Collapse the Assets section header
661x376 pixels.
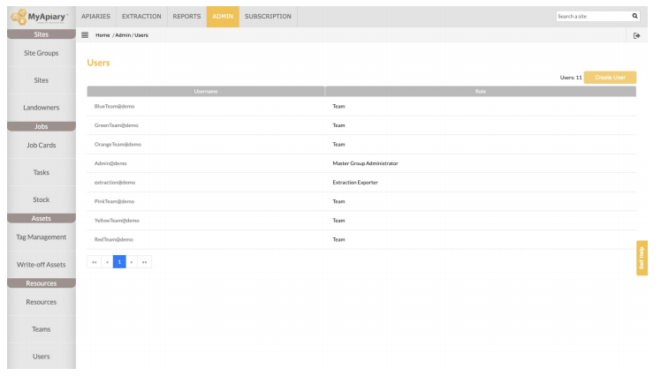pos(42,218)
